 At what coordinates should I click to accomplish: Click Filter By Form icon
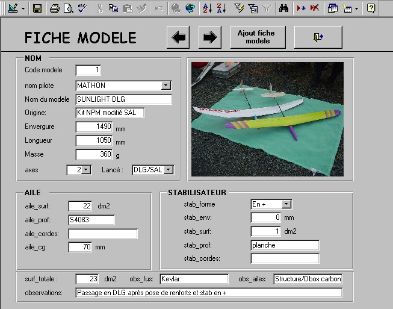click(253, 8)
